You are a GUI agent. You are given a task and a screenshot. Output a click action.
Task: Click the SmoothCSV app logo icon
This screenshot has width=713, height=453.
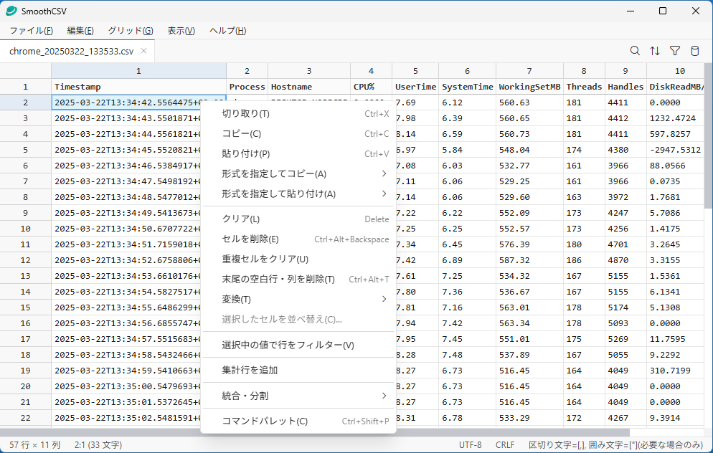point(11,11)
